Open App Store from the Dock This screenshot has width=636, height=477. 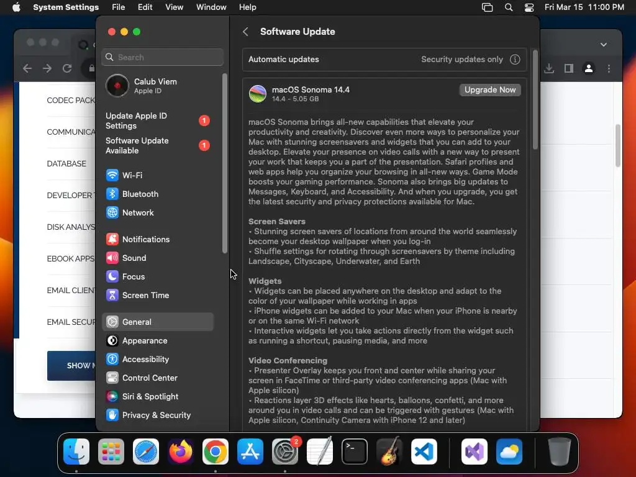point(250,452)
